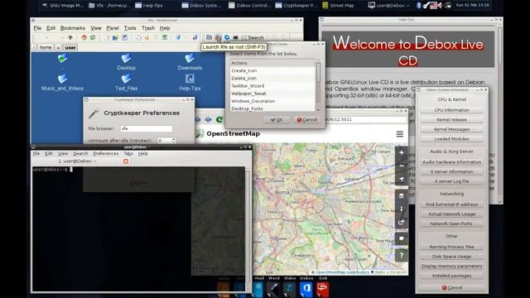Zoom in on the OpenStreetMap map

tap(401, 152)
